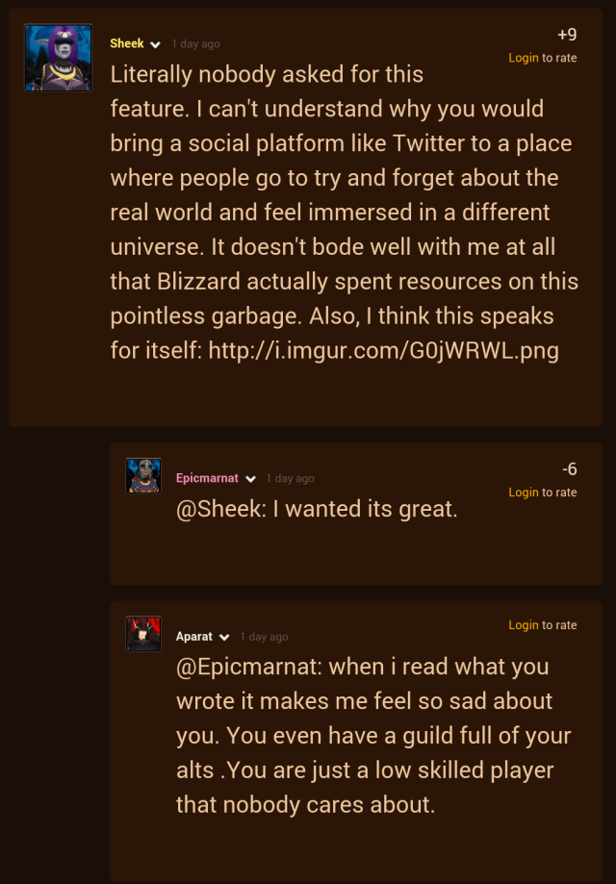Click Login to rate Aparat's reply
The image size is (616, 884).
coord(524,625)
